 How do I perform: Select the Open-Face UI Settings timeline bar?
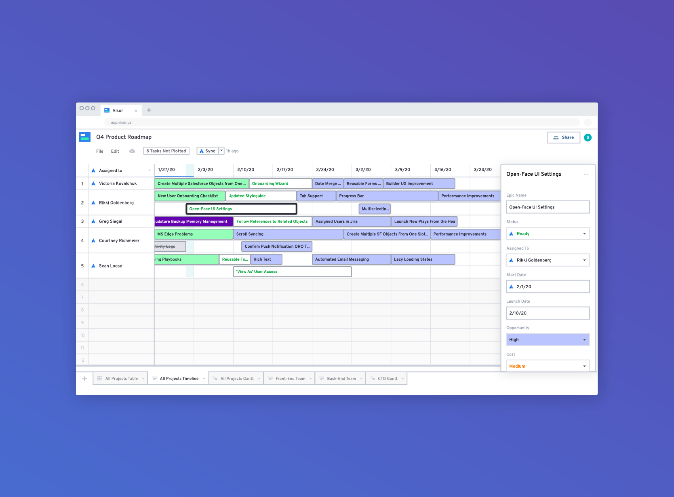[x=242, y=209]
